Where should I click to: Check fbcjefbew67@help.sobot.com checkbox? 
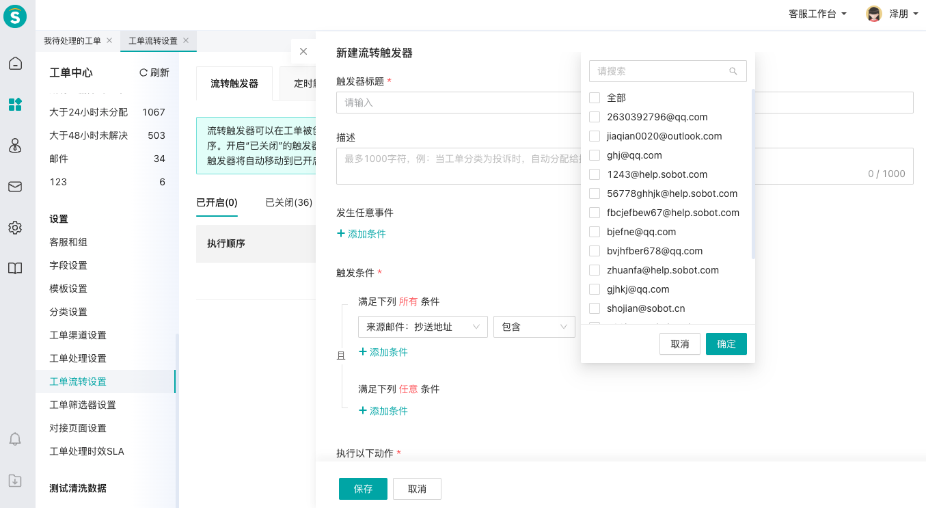pyautogui.click(x=595, y=213)
